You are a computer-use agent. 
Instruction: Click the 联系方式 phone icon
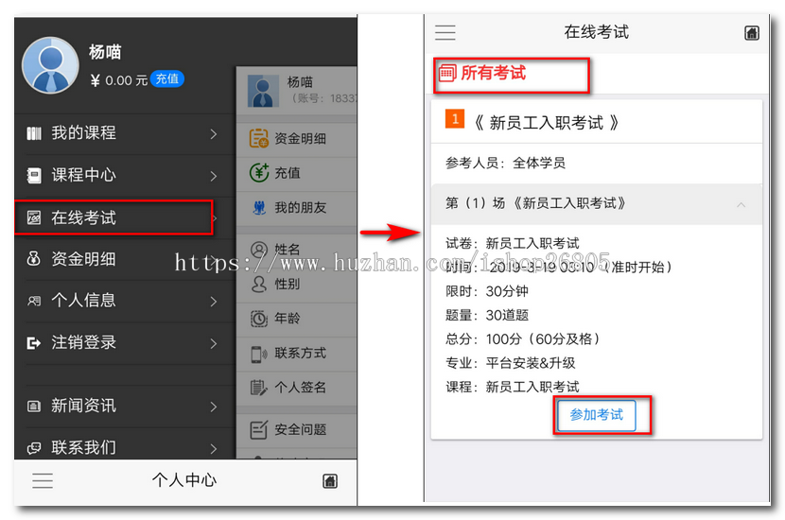click(259, 354)
